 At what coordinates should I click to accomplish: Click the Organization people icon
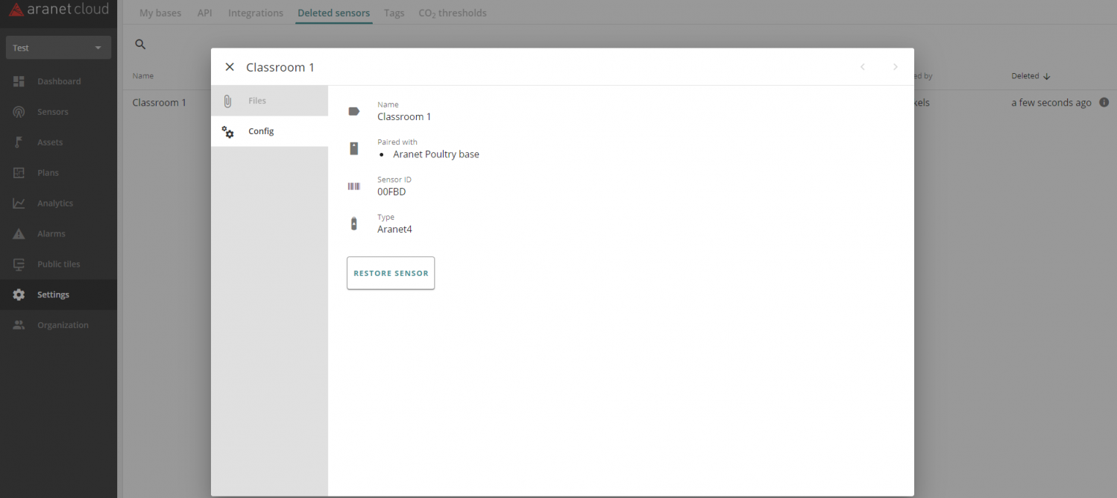[x=19, y=325]
